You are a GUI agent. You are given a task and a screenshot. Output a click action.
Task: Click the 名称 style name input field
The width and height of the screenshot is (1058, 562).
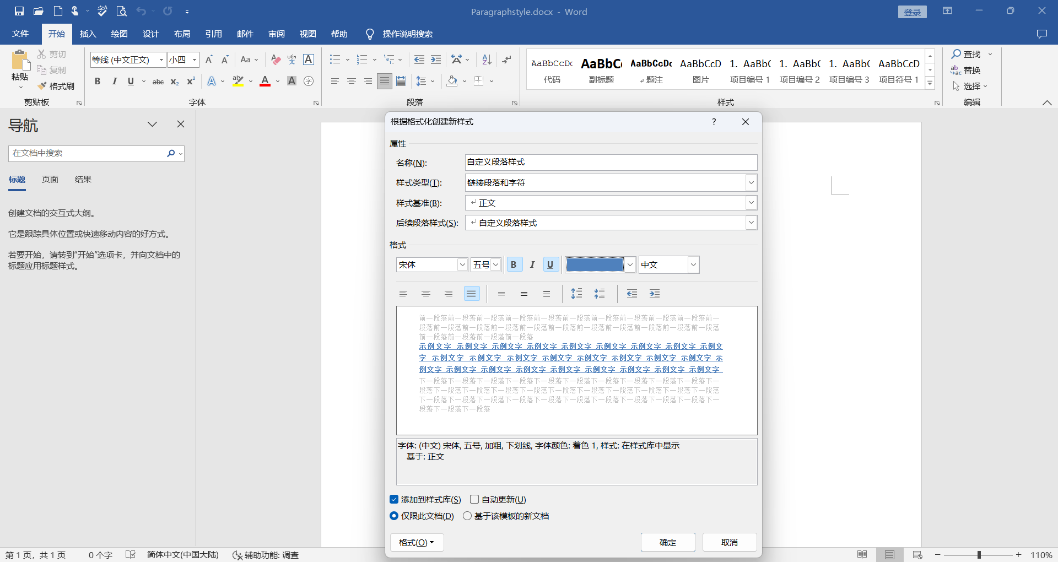611,163
